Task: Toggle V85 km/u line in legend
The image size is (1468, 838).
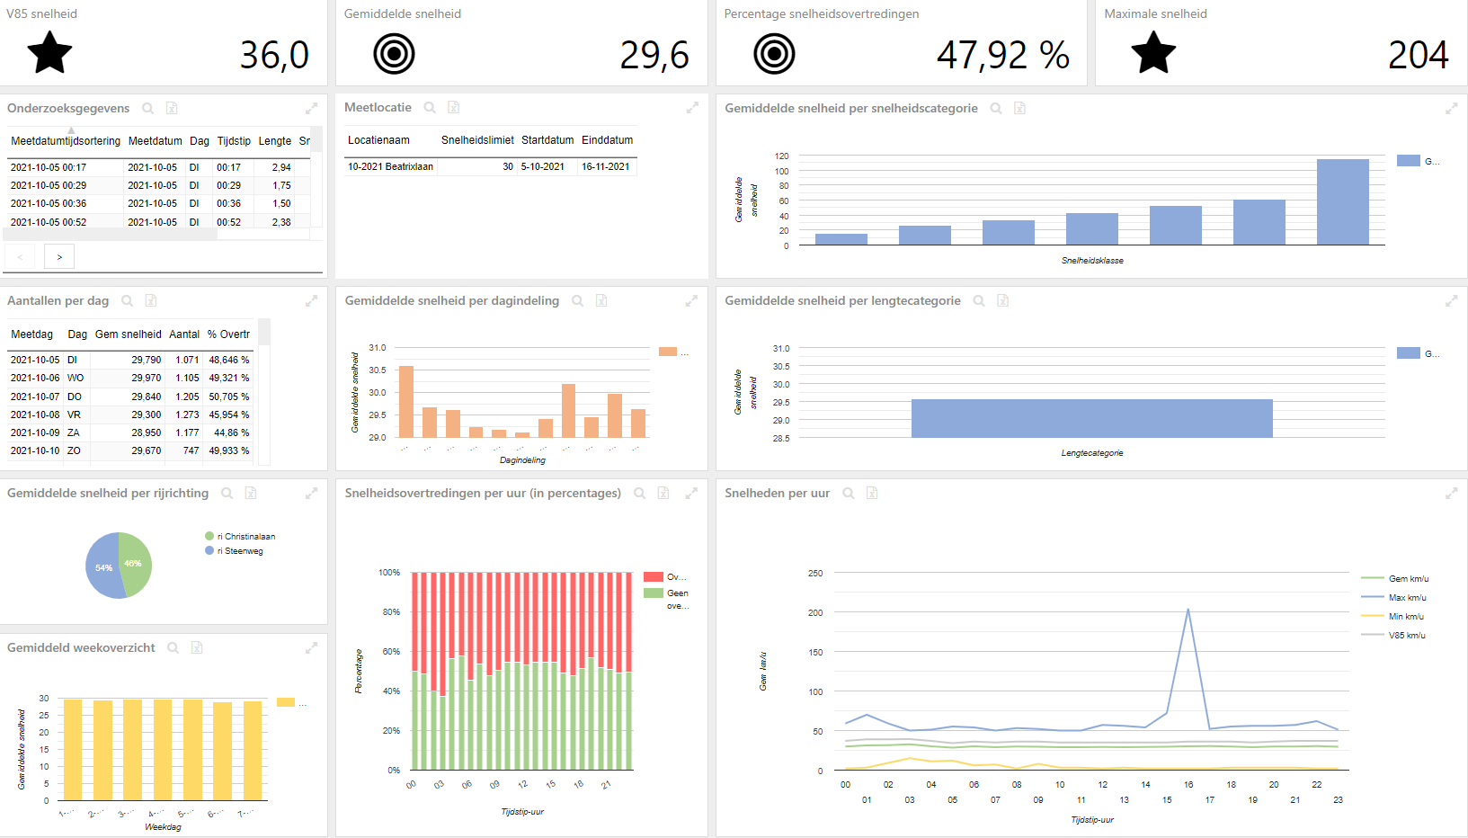Action: [1393, 636]
